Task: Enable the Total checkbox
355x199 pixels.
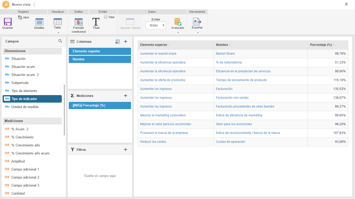Action: [x=106, y=17]
